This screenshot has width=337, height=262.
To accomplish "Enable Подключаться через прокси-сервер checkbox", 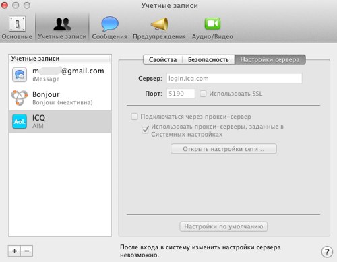I will [x=134, y=117].
